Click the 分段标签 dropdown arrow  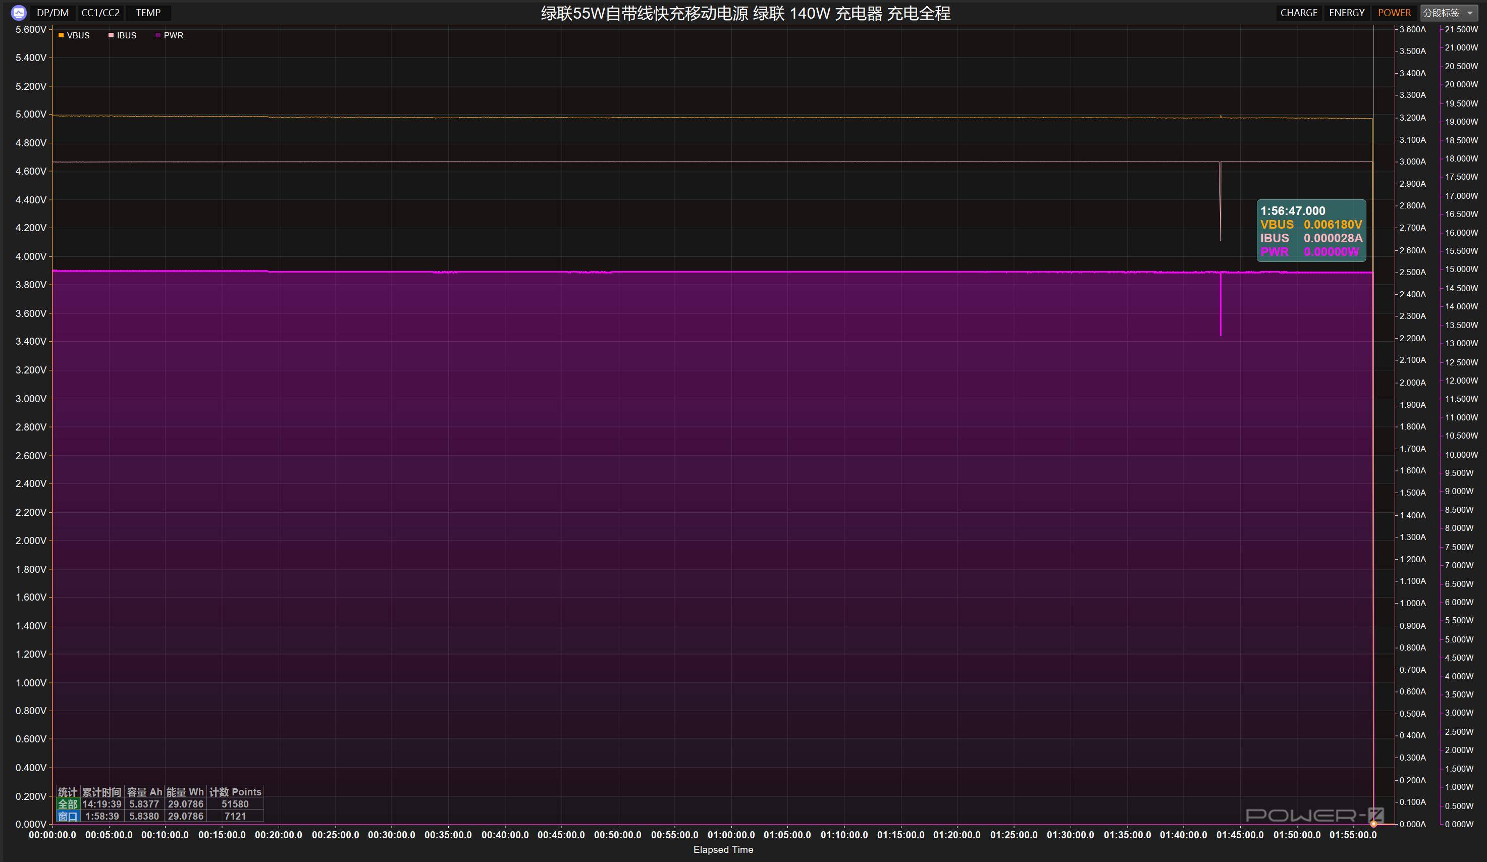1469,13
